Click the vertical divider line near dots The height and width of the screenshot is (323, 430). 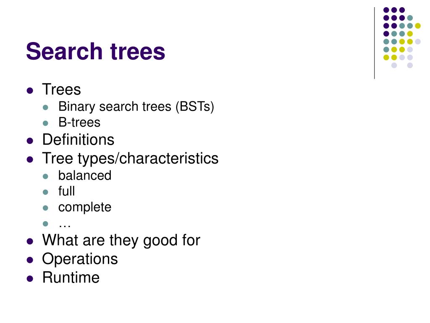374,43
